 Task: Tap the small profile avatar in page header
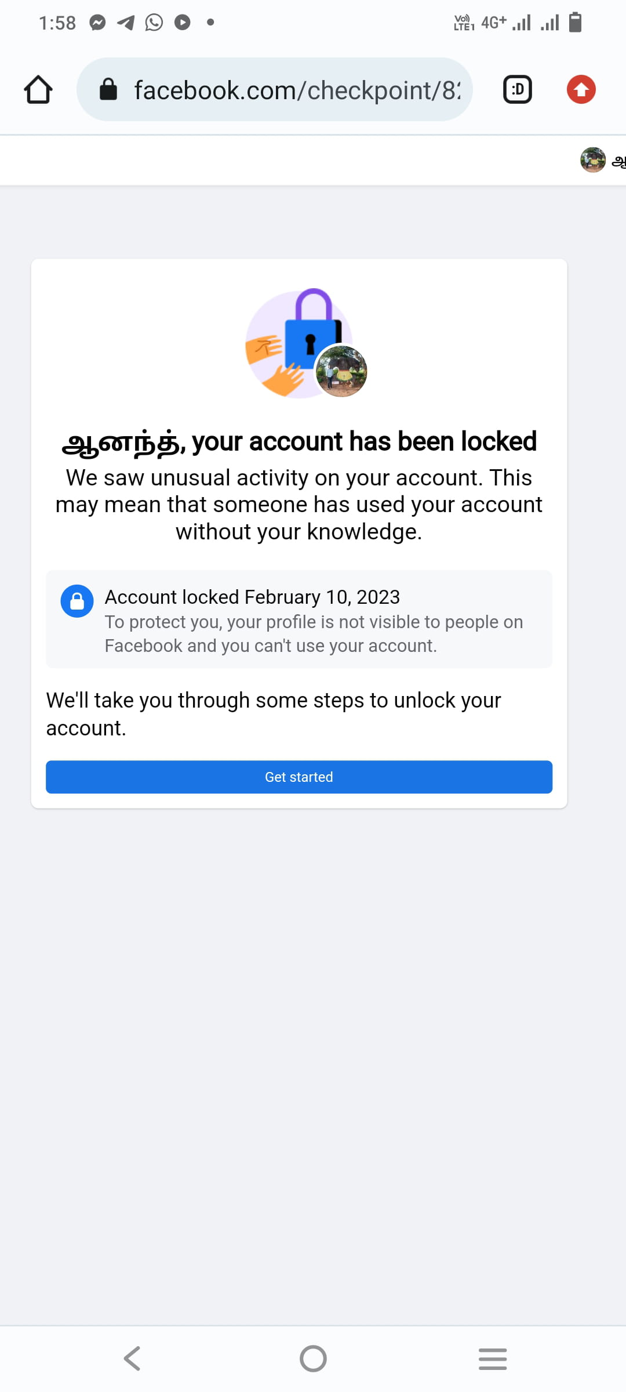tap(592, 159)
